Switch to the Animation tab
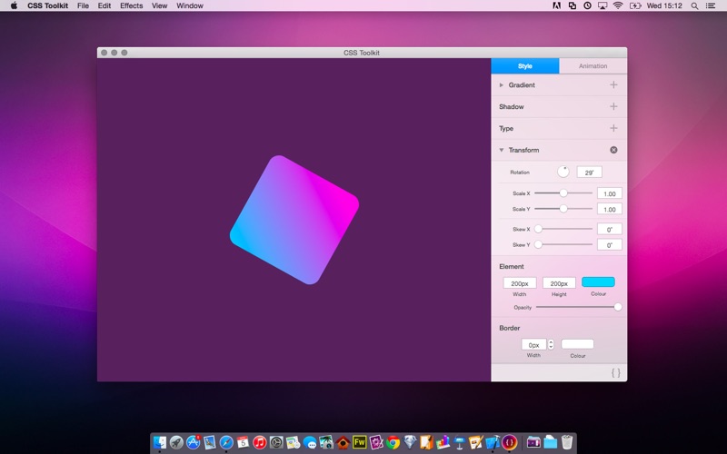The image size is (727, 454). [593, 66]
